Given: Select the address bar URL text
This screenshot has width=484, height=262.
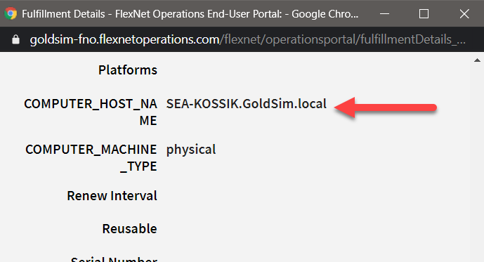Looking at the screenshot, I should pyautogui.click(x=247, y=39).
